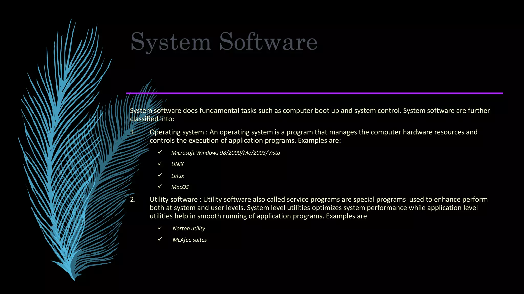
Task: Click the 'Norton utility' example text
Action: tap(189, 228)
